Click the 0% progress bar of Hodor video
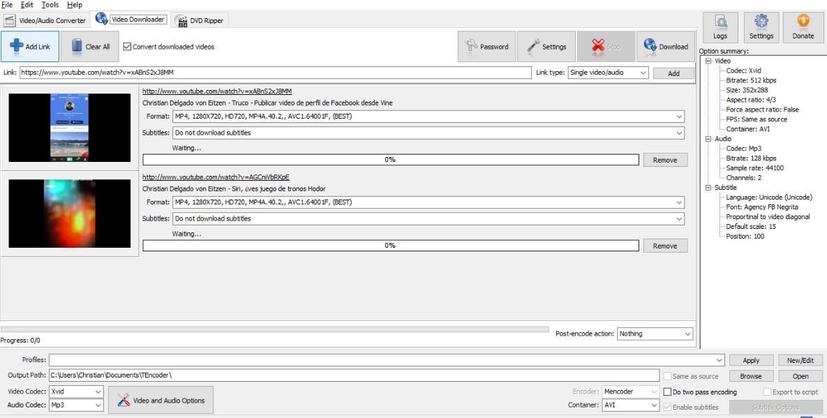Screen dimensions: 827x418 coord(389,245)
